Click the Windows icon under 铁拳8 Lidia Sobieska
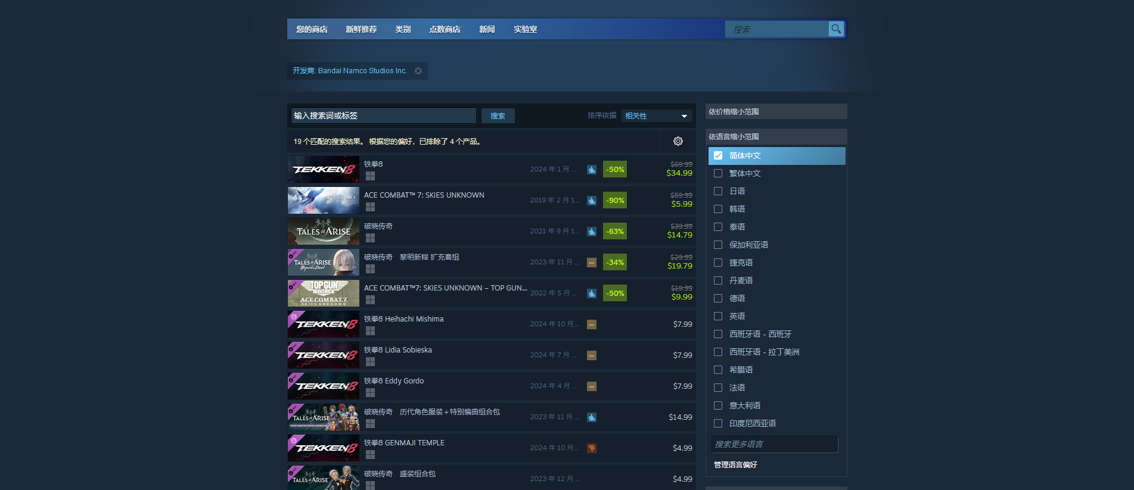This screenshot has width=1134, height=490. [x=370, y=362]
